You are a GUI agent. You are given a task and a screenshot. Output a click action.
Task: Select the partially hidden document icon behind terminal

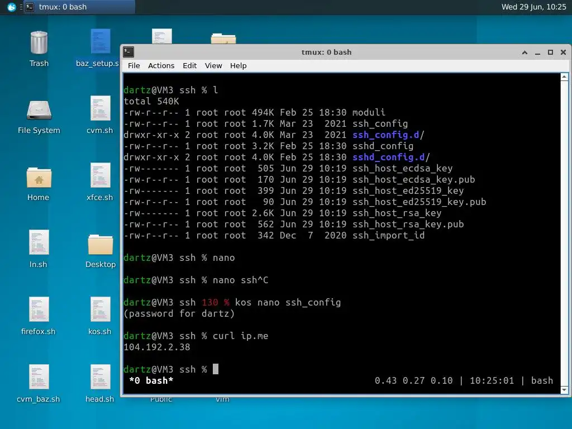(162, 36)
